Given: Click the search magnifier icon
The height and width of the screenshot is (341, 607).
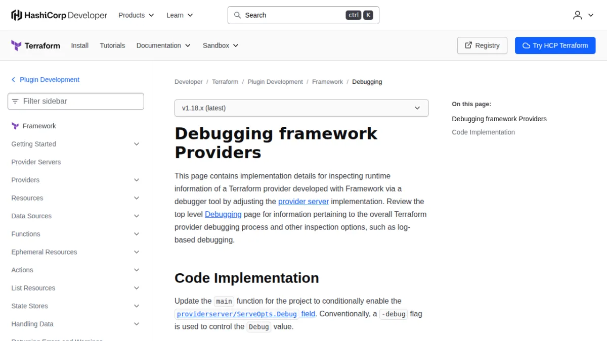Looking at the screenshot, I should pos(237,15).
